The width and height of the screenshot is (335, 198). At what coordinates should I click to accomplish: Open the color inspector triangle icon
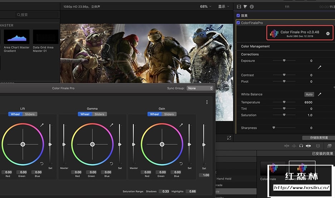[x=245, y=7]
